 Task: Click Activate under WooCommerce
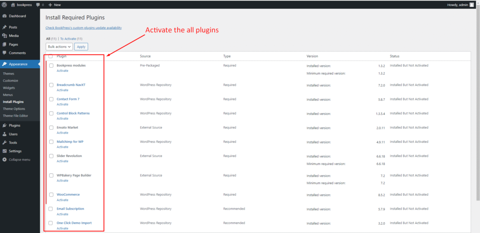(62, 200)
